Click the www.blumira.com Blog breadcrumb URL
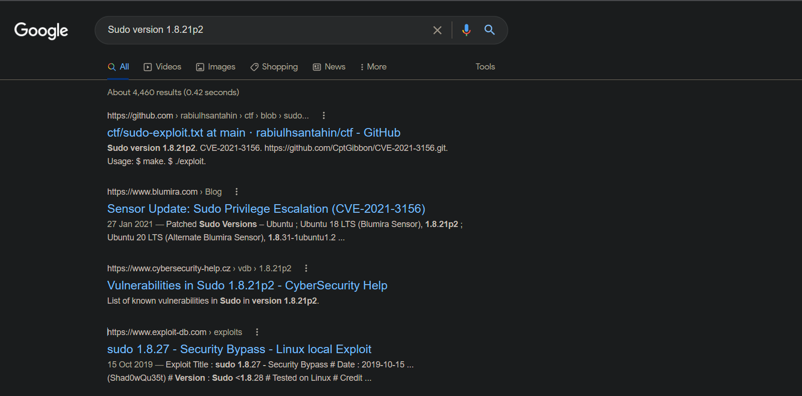The height and width of the screenshot is (396, 802). pos(164,192)
